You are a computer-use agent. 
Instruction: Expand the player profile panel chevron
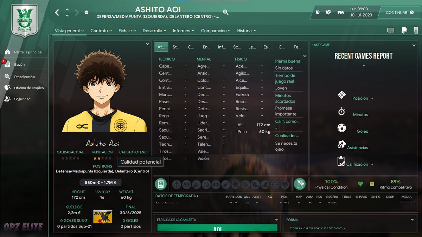[x=147, y=44]
